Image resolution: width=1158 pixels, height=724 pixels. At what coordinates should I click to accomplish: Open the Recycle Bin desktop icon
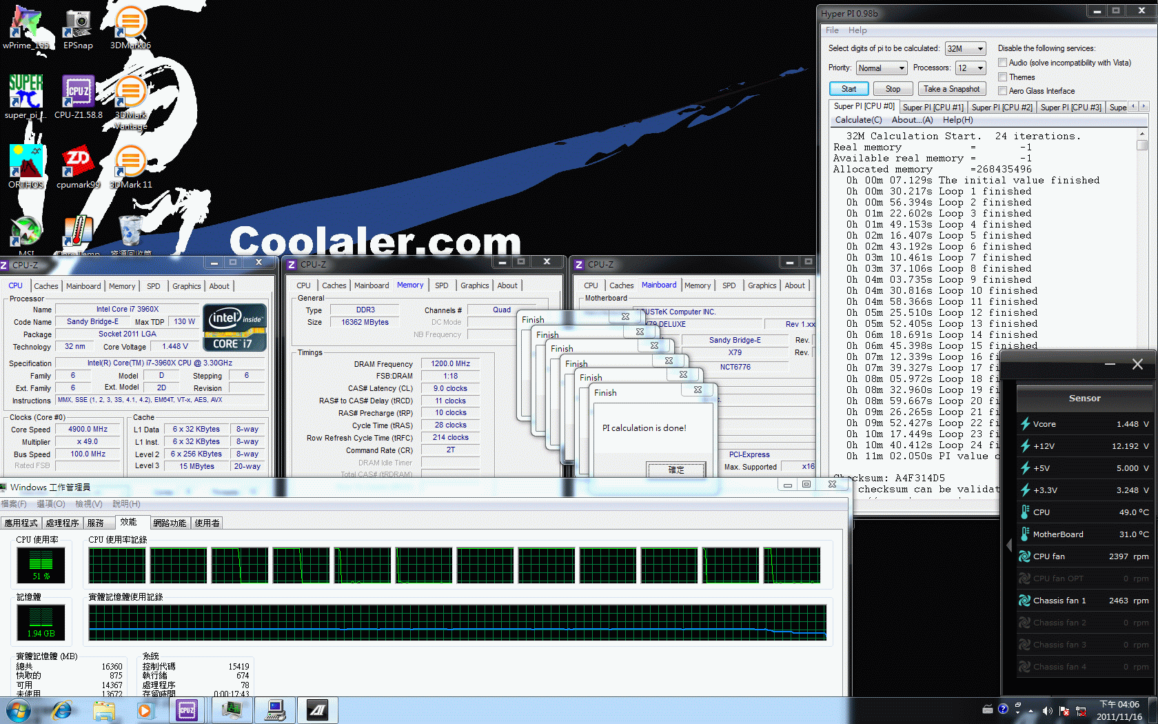pyautogui.click(x=130, y=235)
